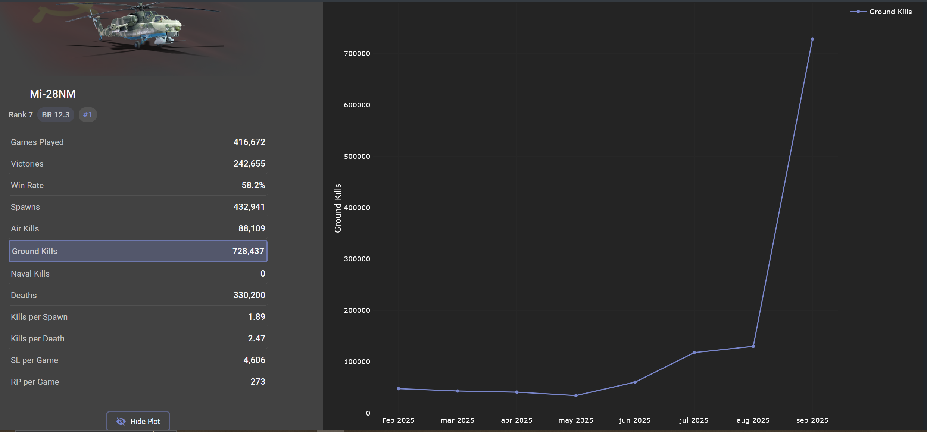Select the Naval Kills row

click(x=138, y=274)
